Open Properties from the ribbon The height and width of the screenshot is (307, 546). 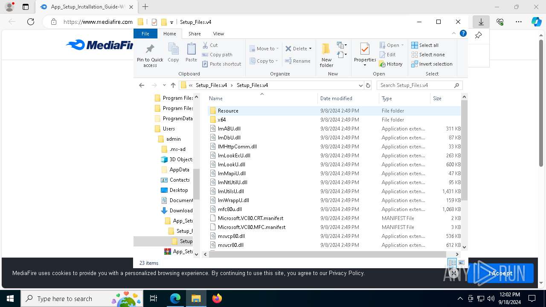pos(365,51)
